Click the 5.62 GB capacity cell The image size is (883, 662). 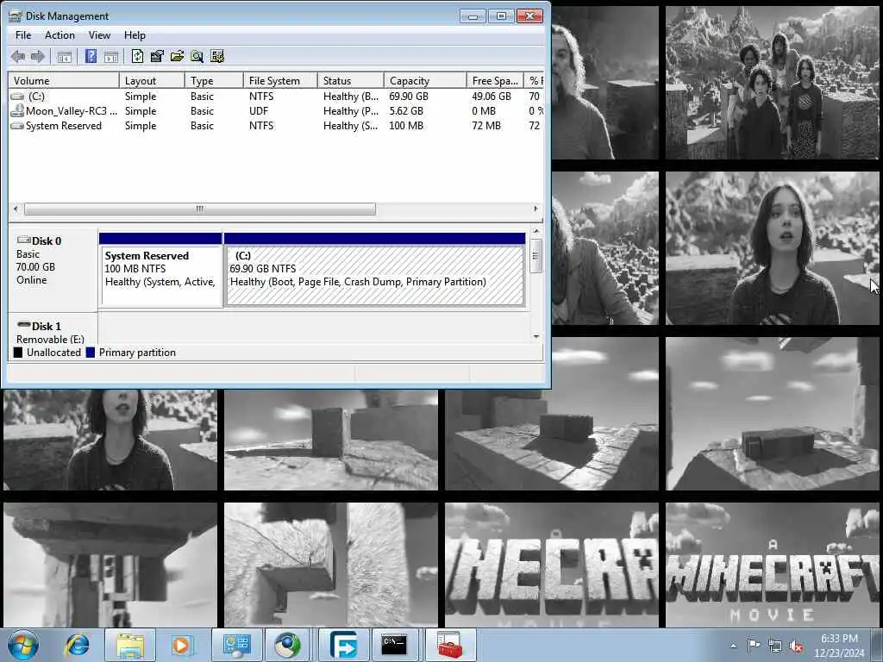[x=406, y=111]
